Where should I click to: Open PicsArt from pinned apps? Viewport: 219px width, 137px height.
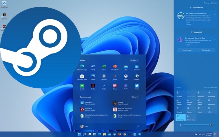(126, 86)
